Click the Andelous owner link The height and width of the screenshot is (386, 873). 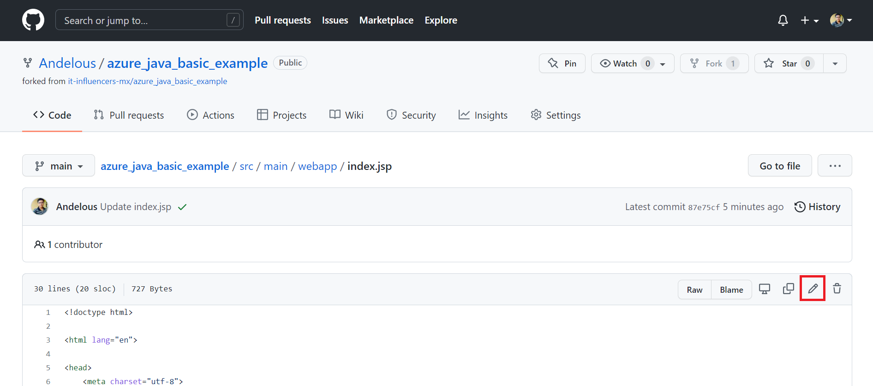pos(67,63)
